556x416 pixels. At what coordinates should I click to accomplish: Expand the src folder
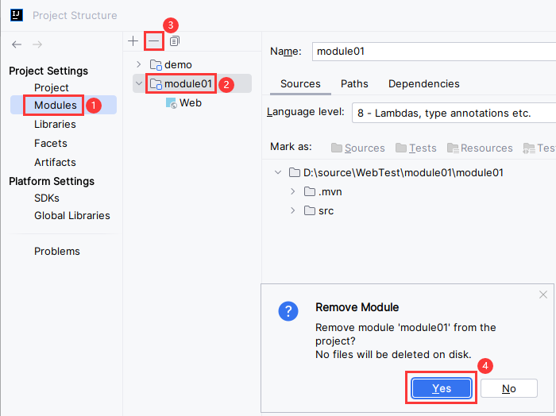point(293,210)
